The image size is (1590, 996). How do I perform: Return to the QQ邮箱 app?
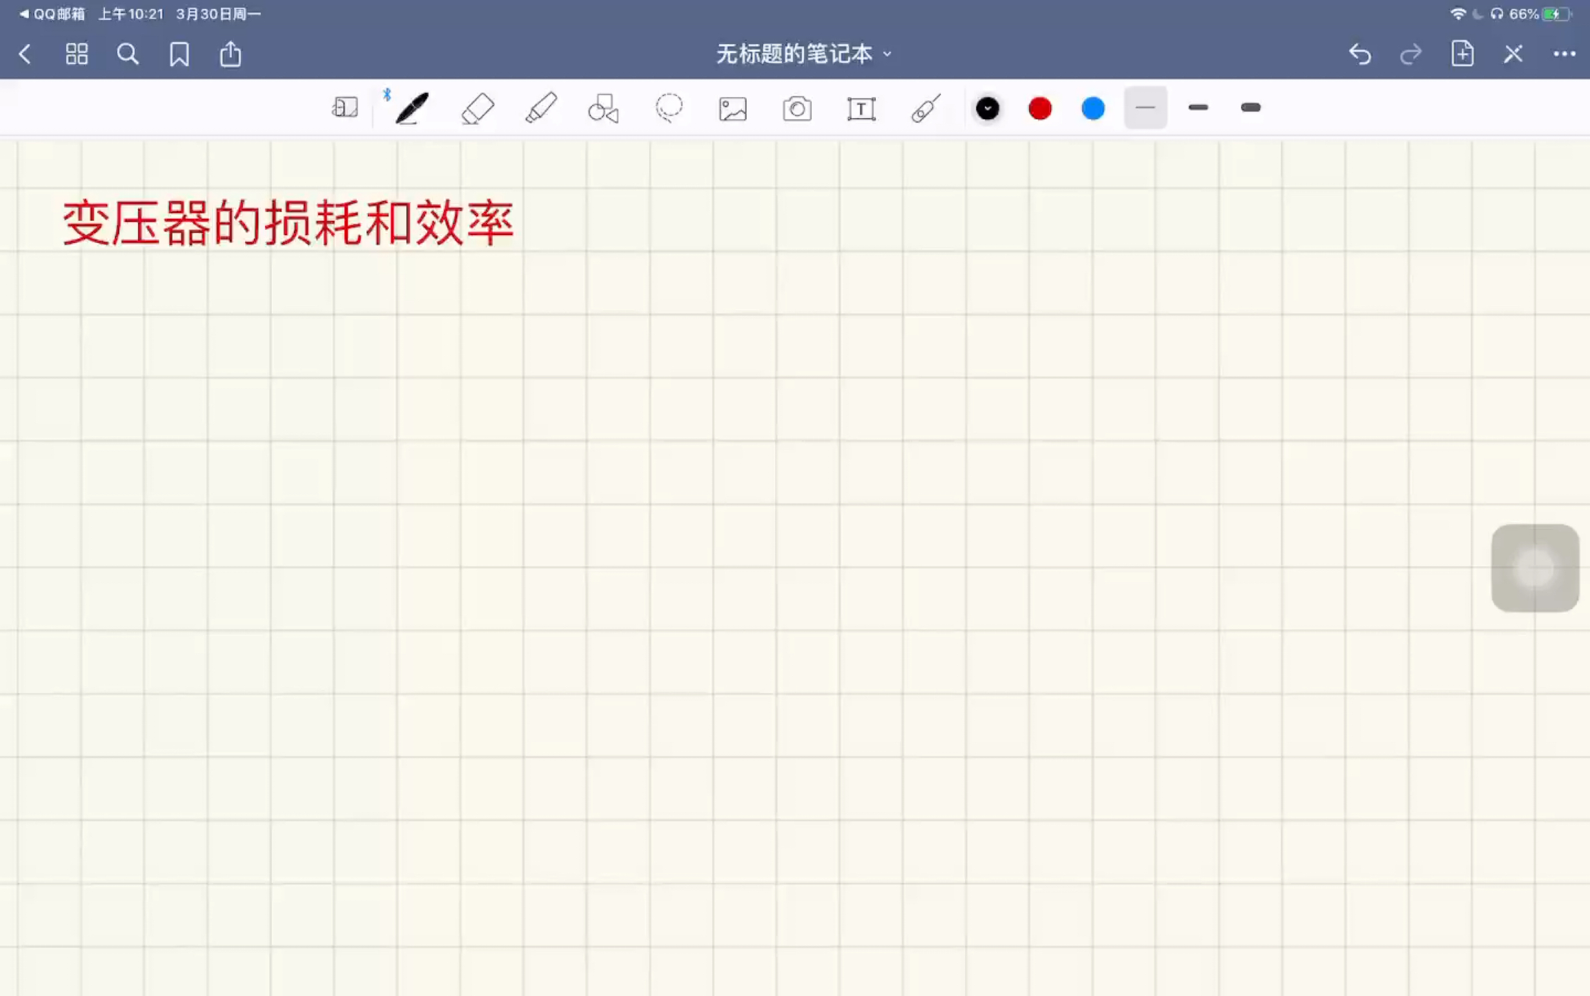[52, 14]
